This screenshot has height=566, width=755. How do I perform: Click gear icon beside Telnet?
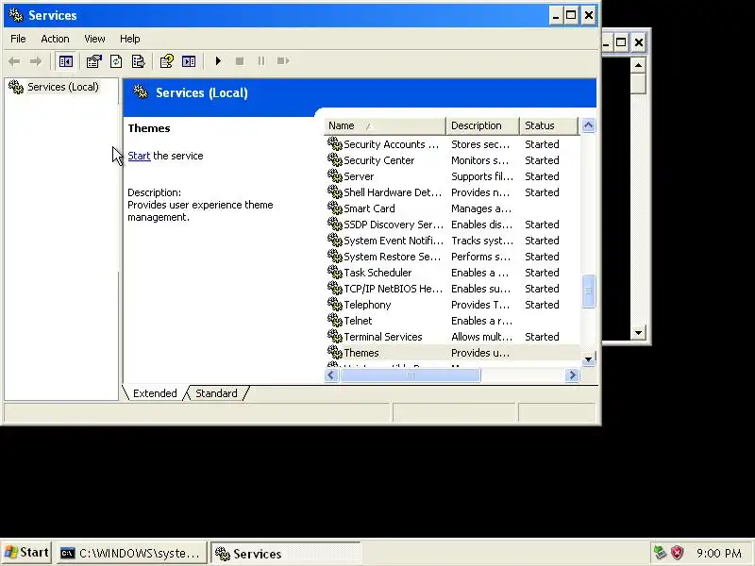click(x=335, y=320)
